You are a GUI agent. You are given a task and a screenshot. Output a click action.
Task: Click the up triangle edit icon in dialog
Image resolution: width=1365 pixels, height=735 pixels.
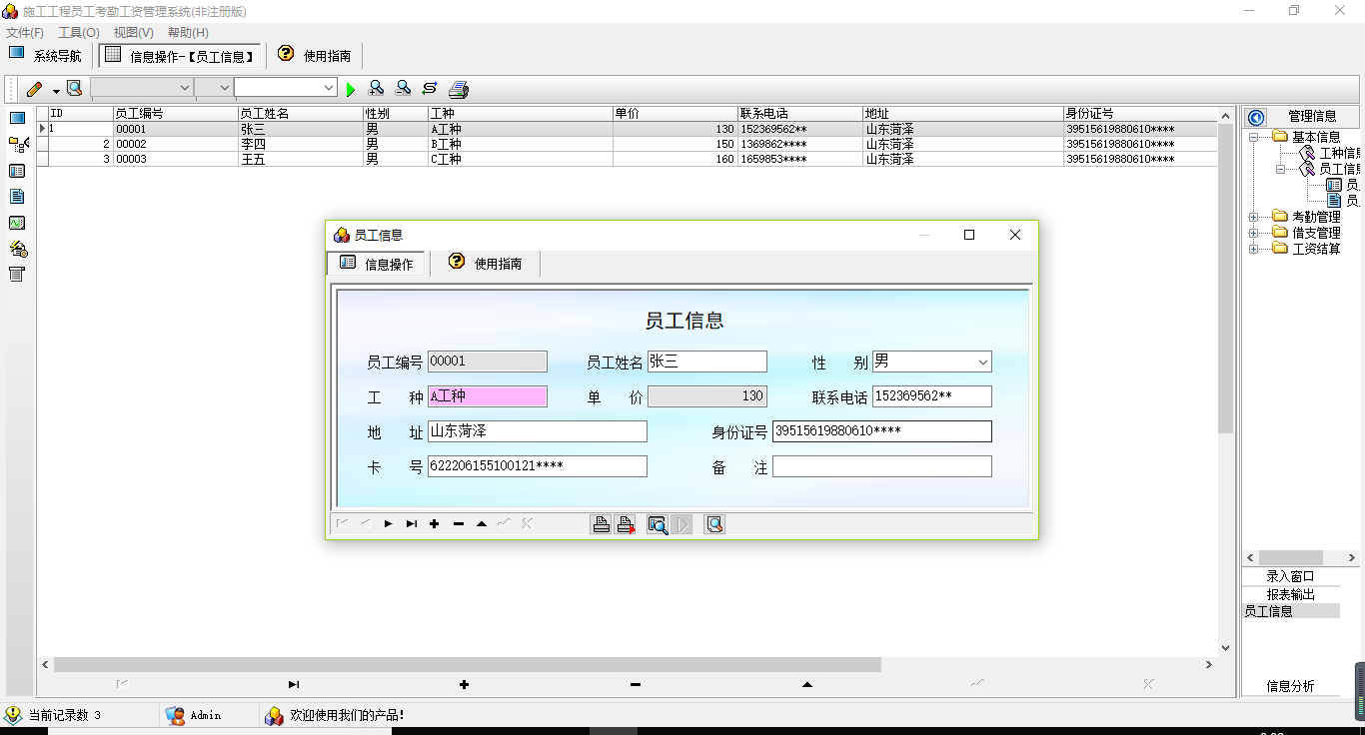click(481, 523)
